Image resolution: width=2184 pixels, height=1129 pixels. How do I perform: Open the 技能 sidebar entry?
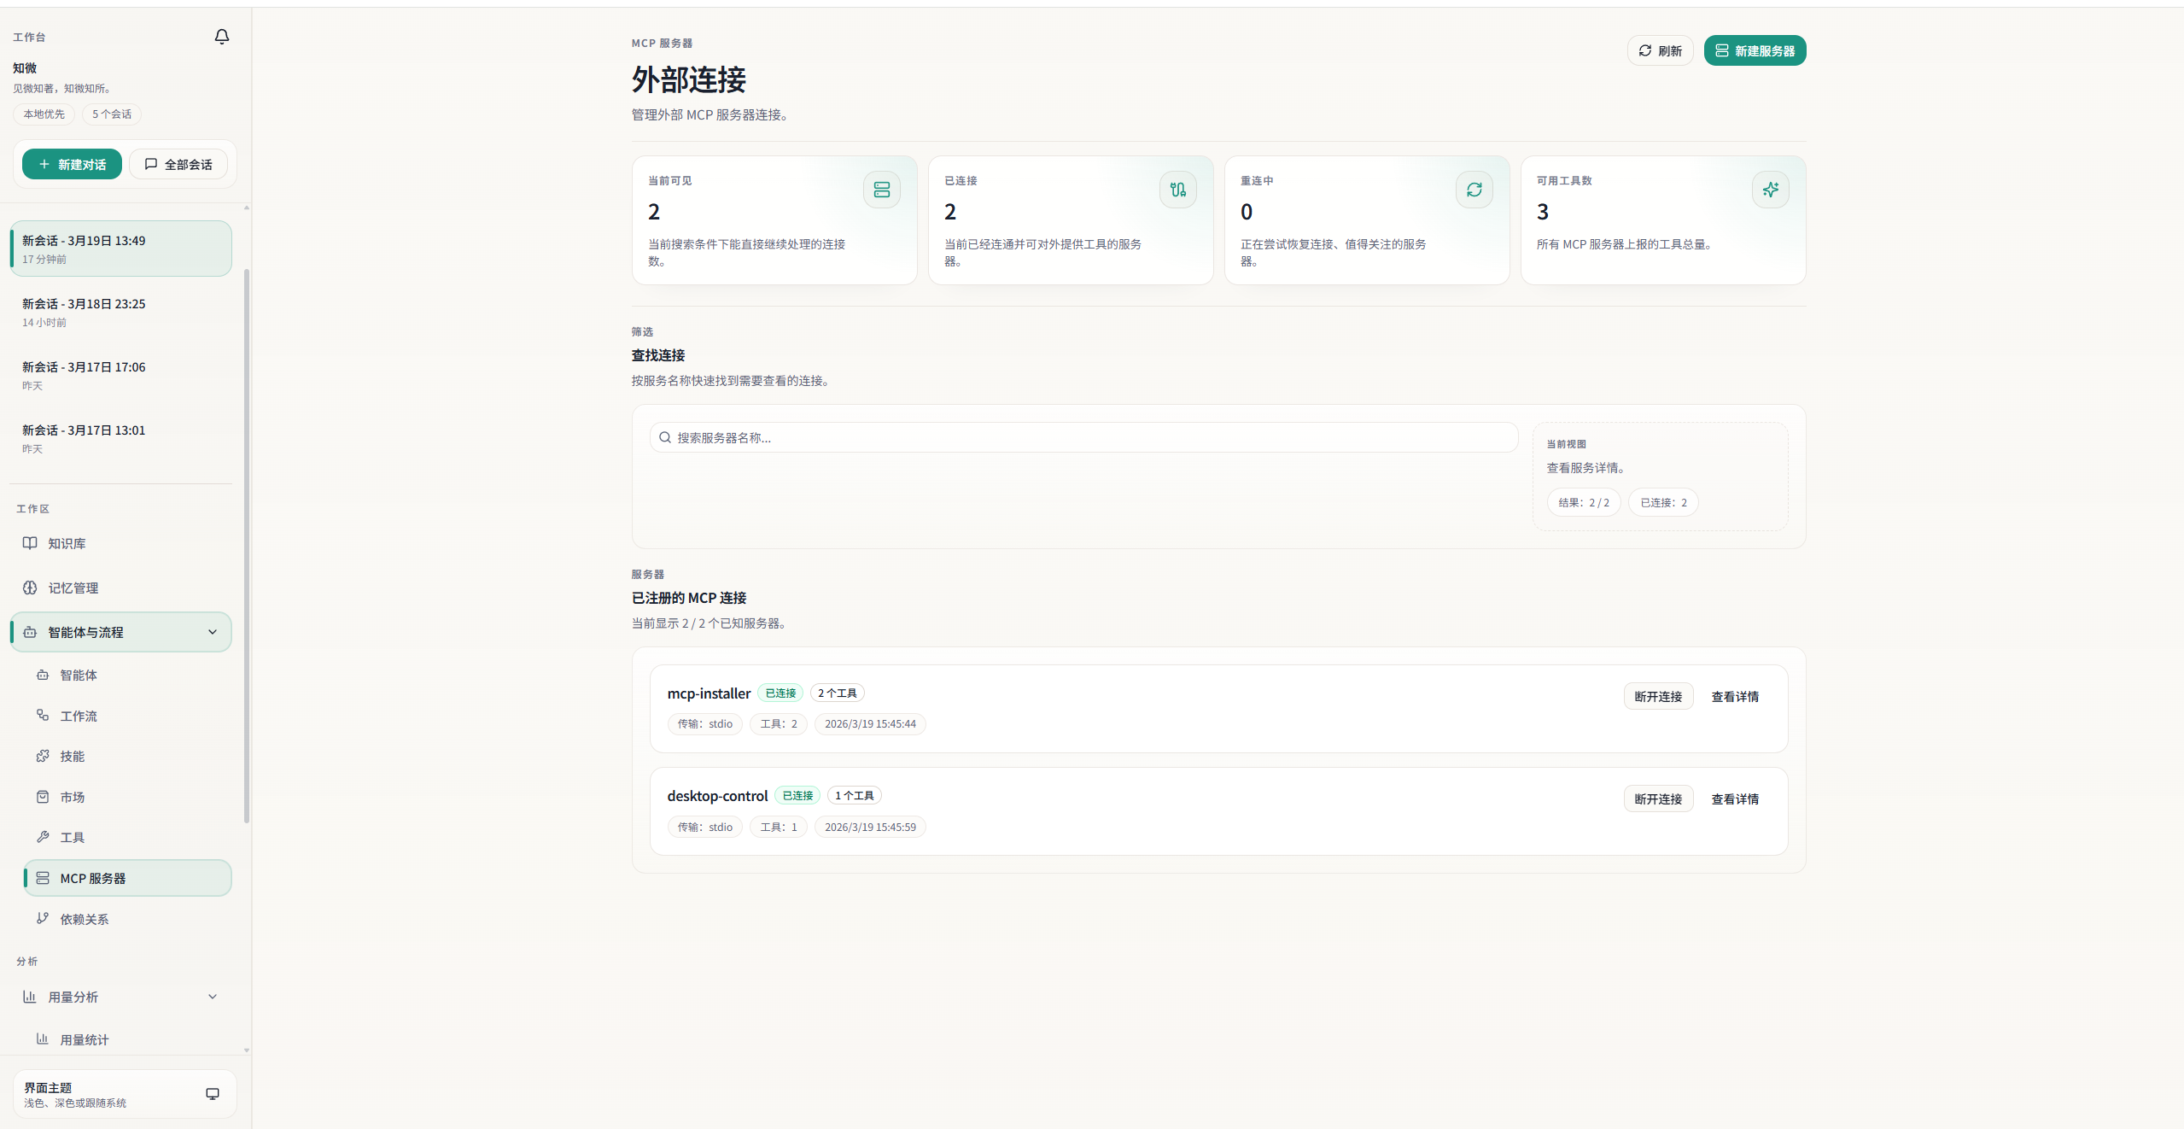72,757
